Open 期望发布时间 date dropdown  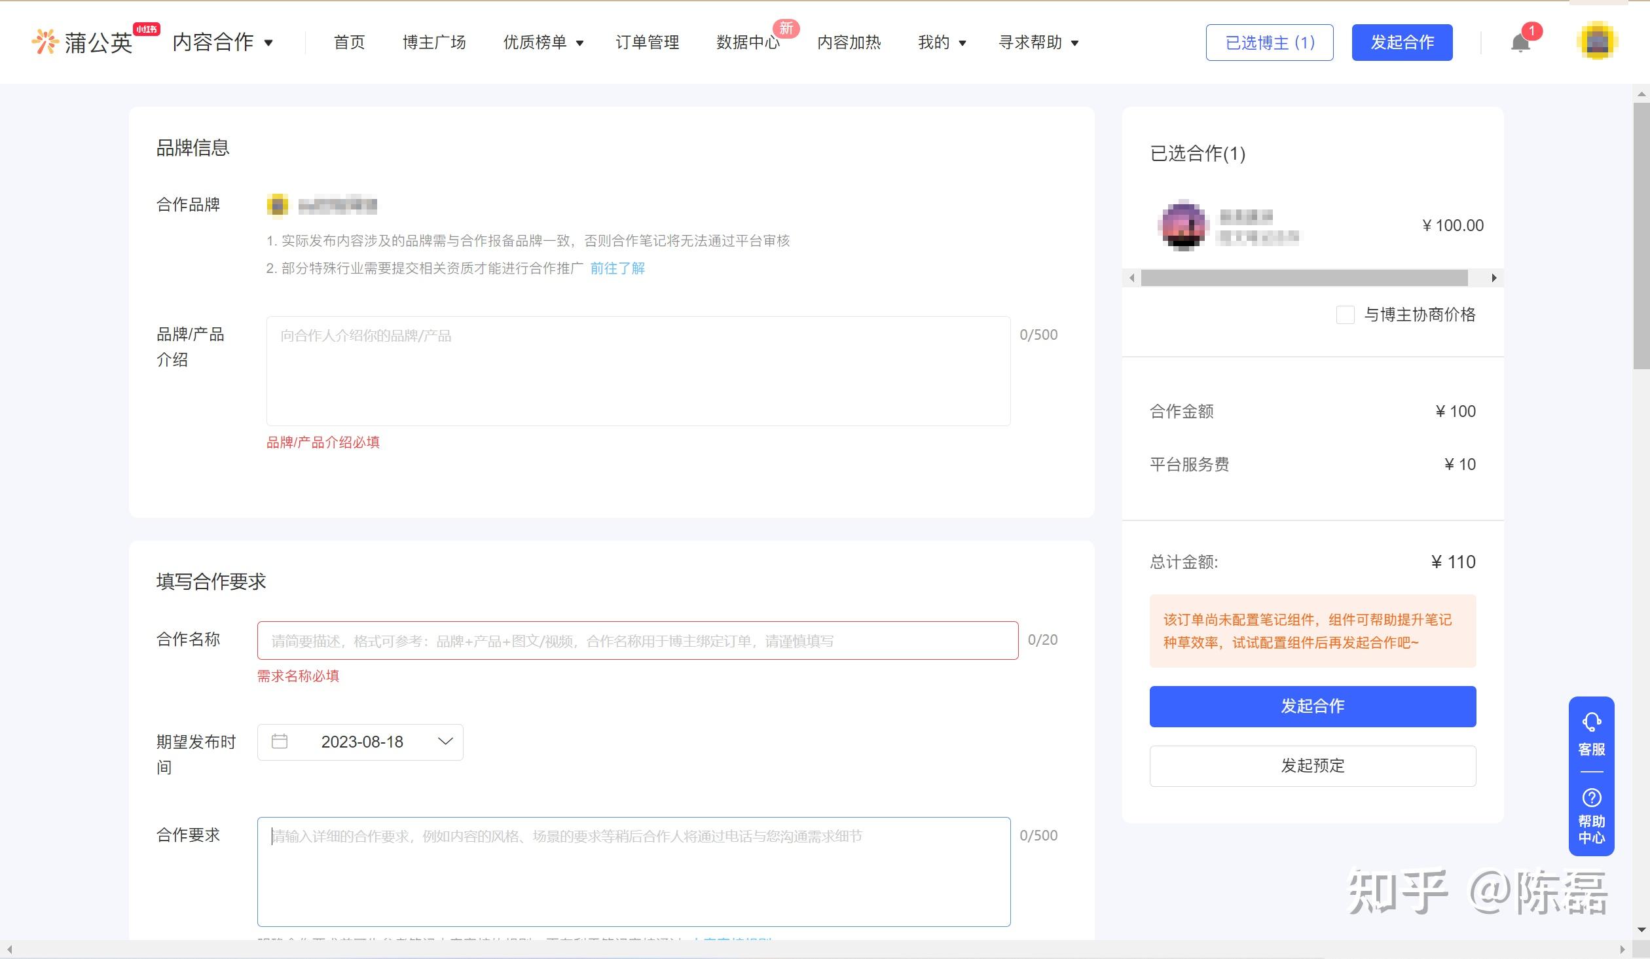pos(445,742)
